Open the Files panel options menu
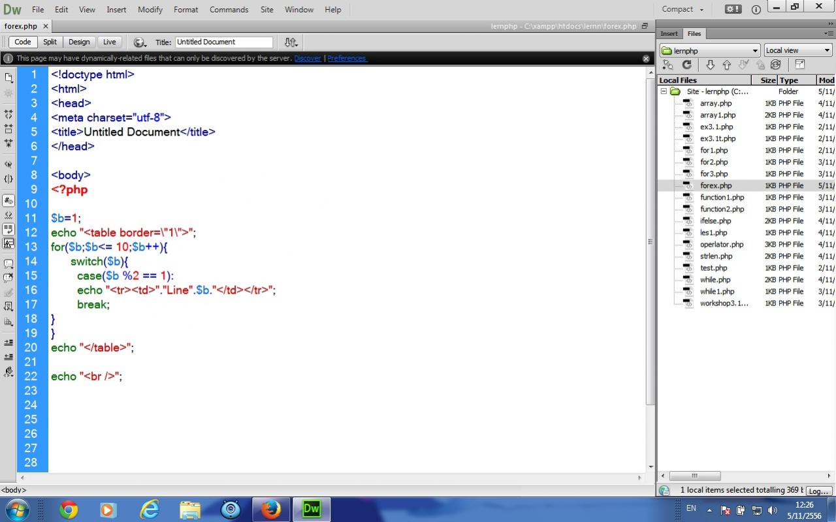The height and width of the screenshot is (522, 836). pyautogui.click(x=828, y=33)
